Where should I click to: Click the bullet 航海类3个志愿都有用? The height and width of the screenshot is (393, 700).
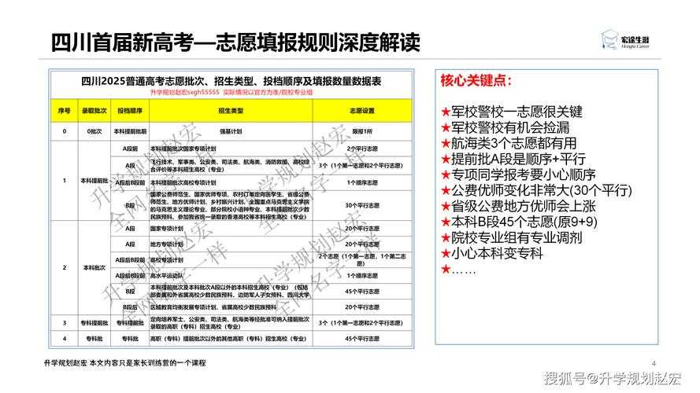click(x=509, y=143)
